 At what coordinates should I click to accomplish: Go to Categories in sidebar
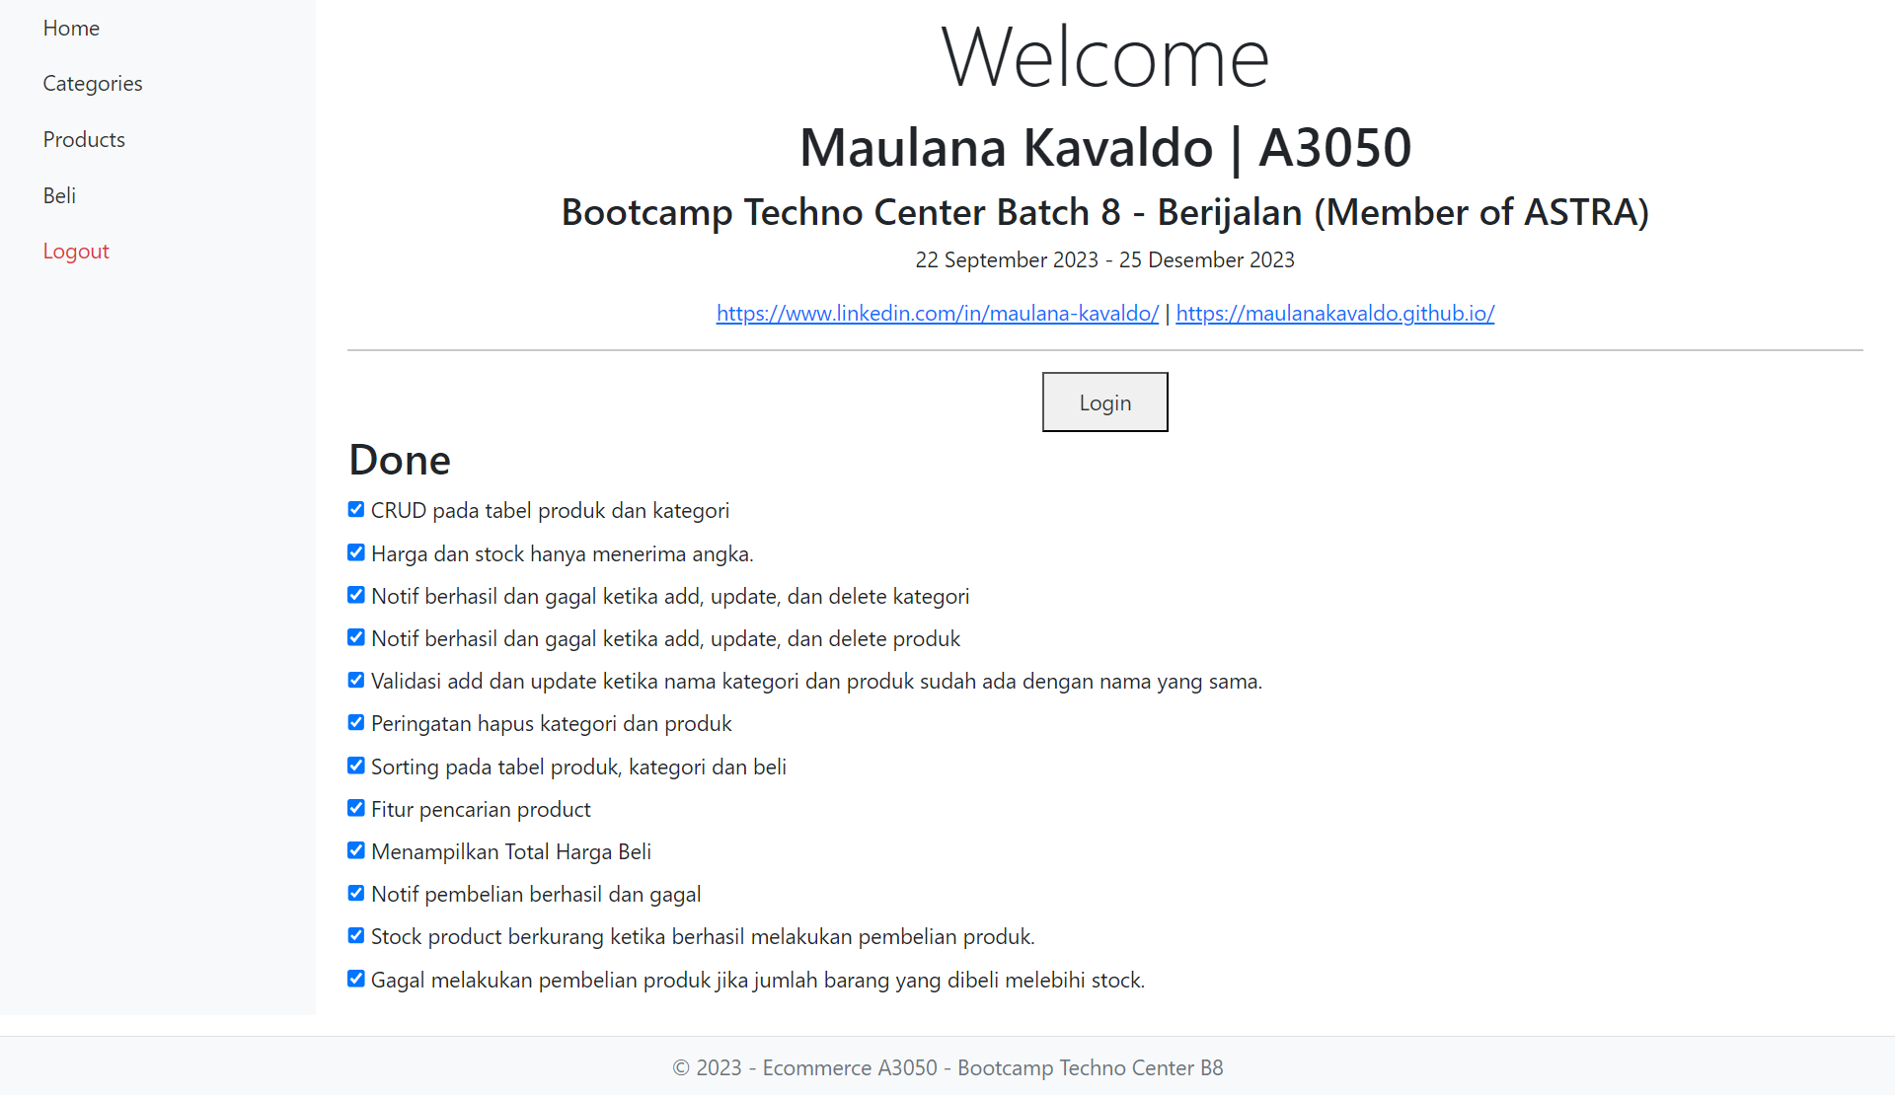pyautogui.click(x=93, y=84)
